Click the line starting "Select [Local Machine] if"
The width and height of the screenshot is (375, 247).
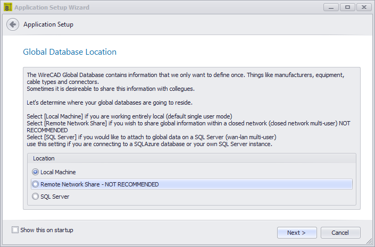[x=129, y=116]
